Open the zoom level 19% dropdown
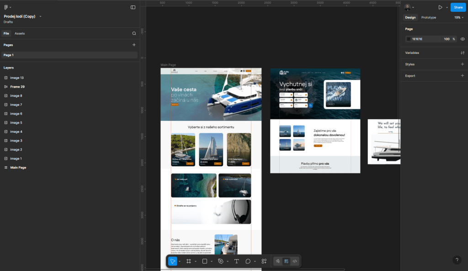 tap(459, 18)
